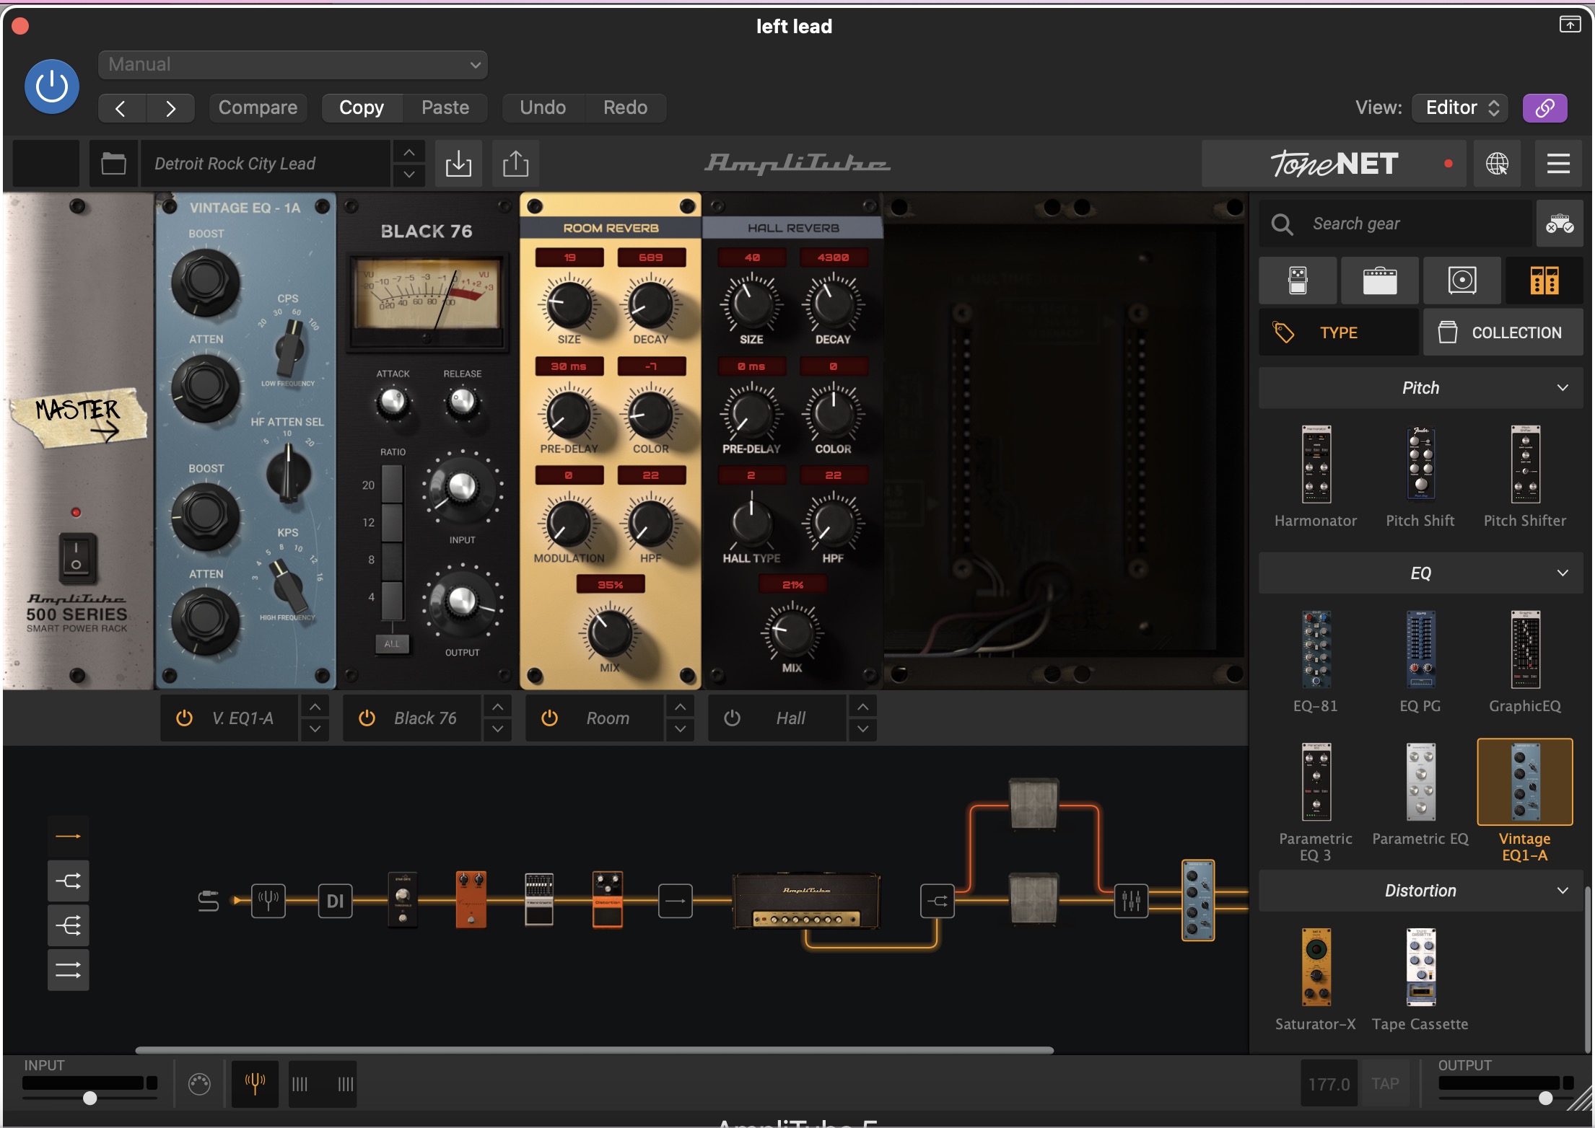Image resolution: width=1595 pixels, height=1128 pixels.
Task: Toggle power for the Hall reverb slot
Action: click(x=732, y=718)
